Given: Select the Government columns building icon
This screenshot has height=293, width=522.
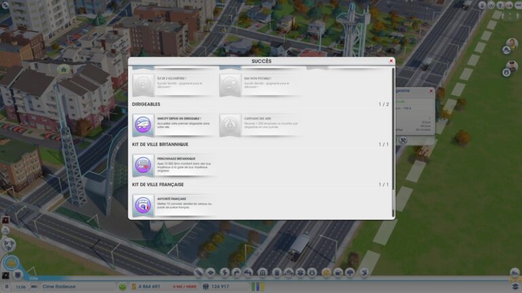Looking at the screenshot, I should click(x=262, y=273).
